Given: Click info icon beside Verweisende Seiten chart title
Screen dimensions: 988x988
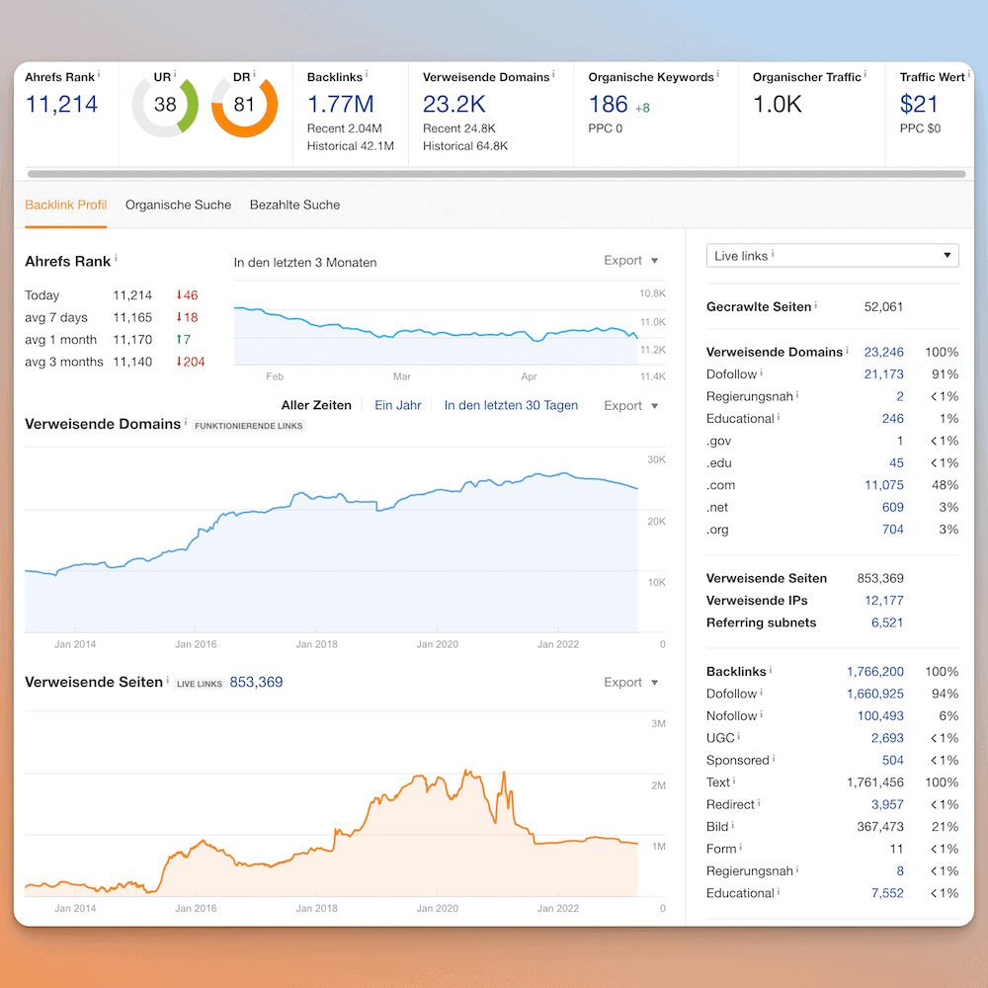Looking at the screenshot, I should (x=167, y=680).
